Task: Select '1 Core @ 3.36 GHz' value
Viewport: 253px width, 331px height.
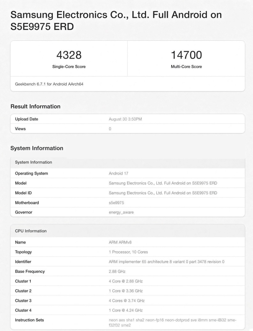Action: coord(126,291)
